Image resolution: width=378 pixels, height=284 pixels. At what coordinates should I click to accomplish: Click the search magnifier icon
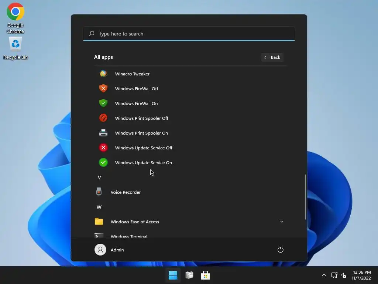[92, 34]
